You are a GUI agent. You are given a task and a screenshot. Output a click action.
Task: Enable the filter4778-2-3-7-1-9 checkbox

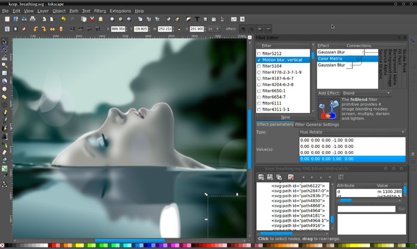tap(259, 73)
